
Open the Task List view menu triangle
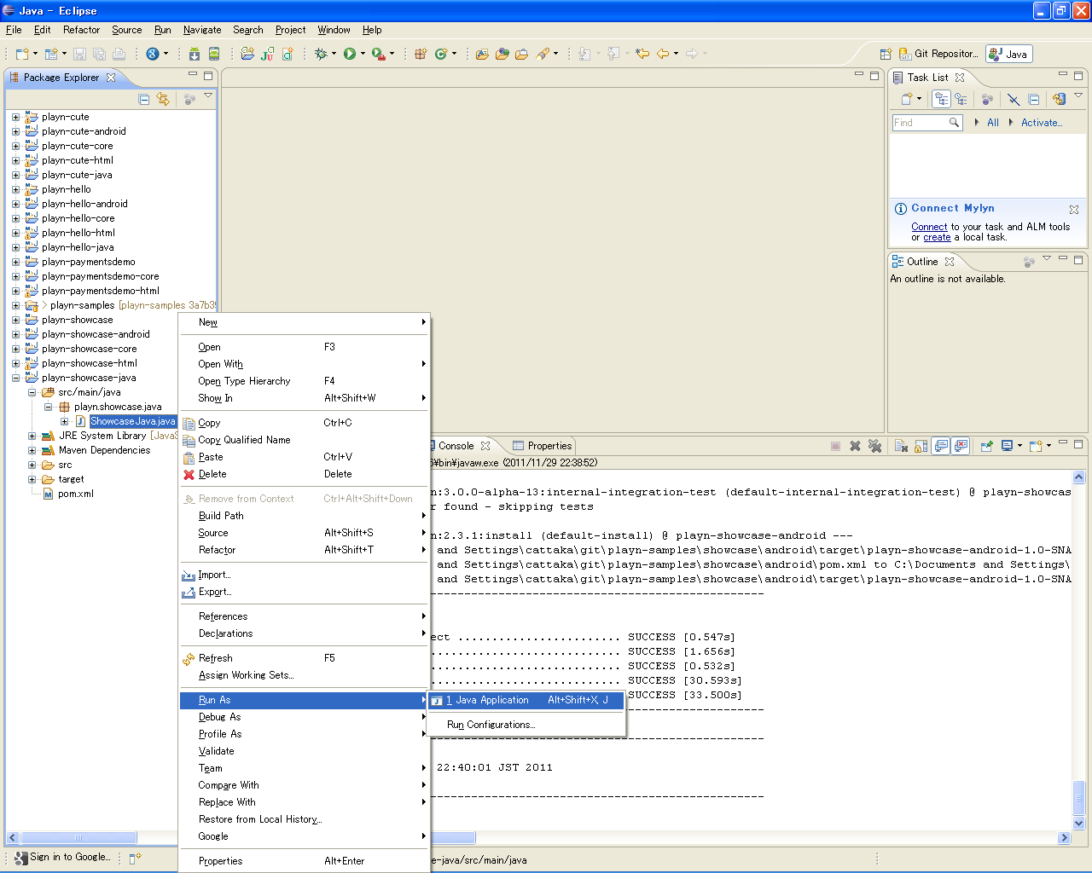1078,95
